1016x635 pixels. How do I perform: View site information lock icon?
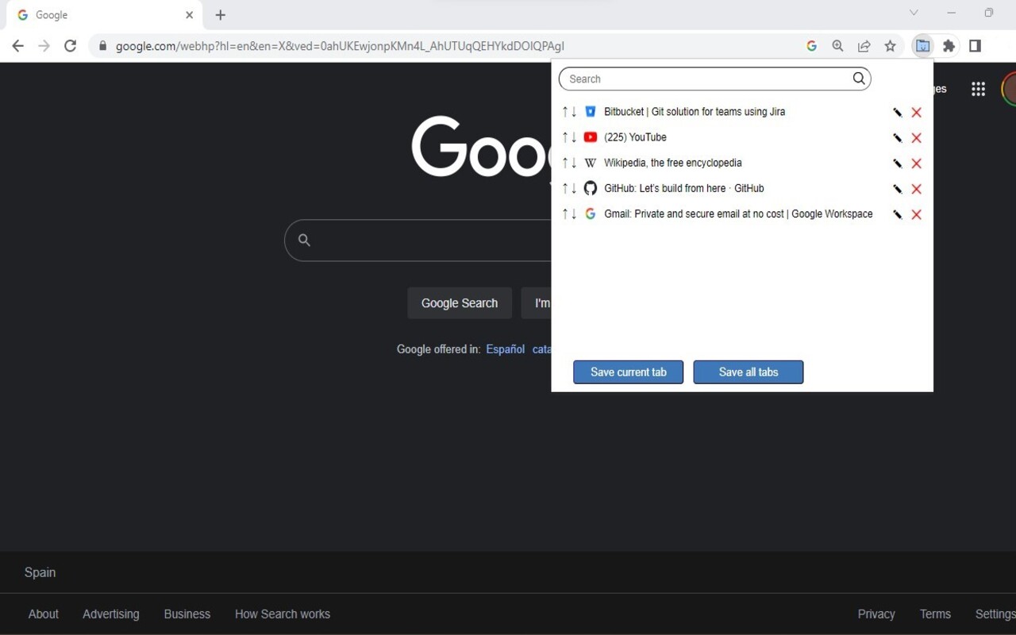click(x=102, y=46)
